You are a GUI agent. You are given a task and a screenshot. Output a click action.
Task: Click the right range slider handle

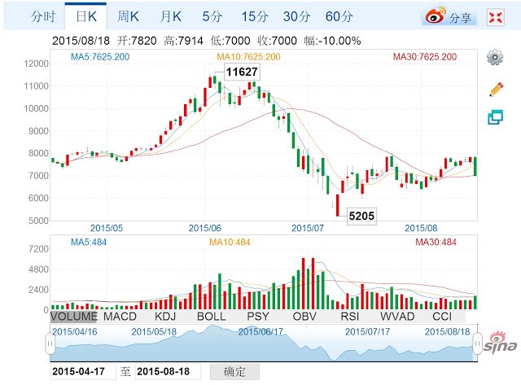(x=478, y=344)
